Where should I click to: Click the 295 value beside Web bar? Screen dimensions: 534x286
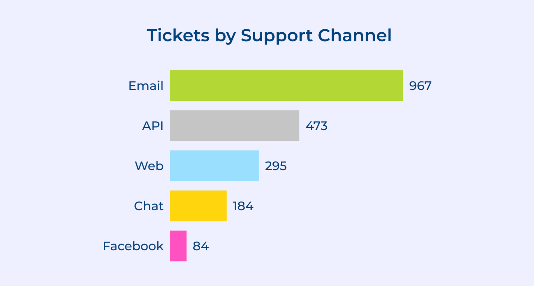276,166
